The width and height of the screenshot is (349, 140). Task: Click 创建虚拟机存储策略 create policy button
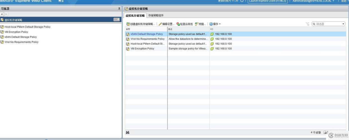pos(141,24)
